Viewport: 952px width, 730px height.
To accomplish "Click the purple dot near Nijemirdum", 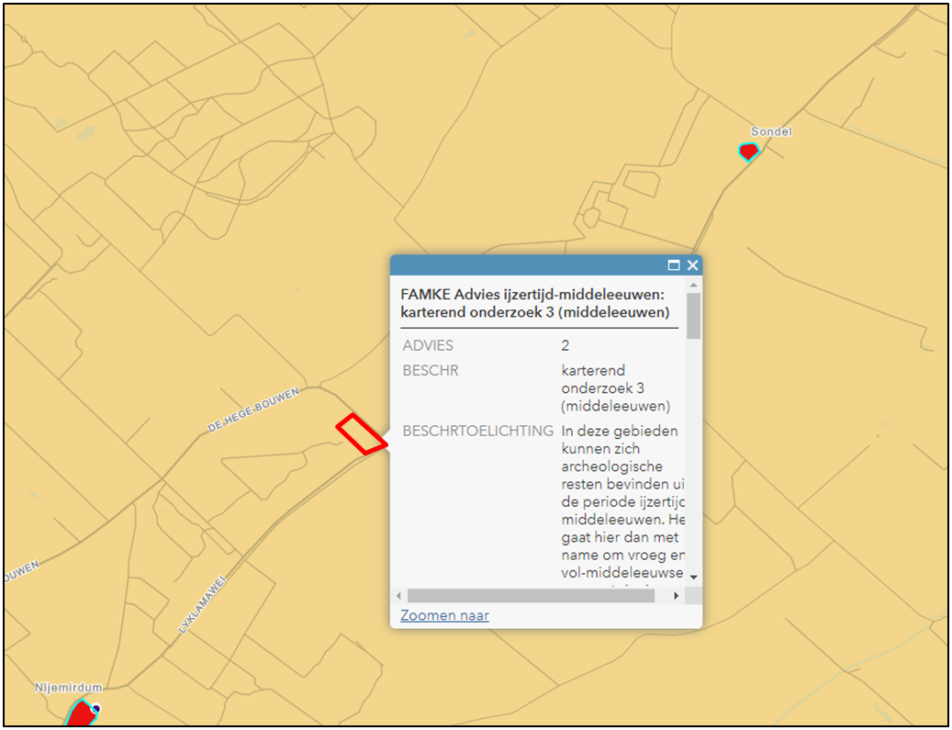I will [95, 708].
